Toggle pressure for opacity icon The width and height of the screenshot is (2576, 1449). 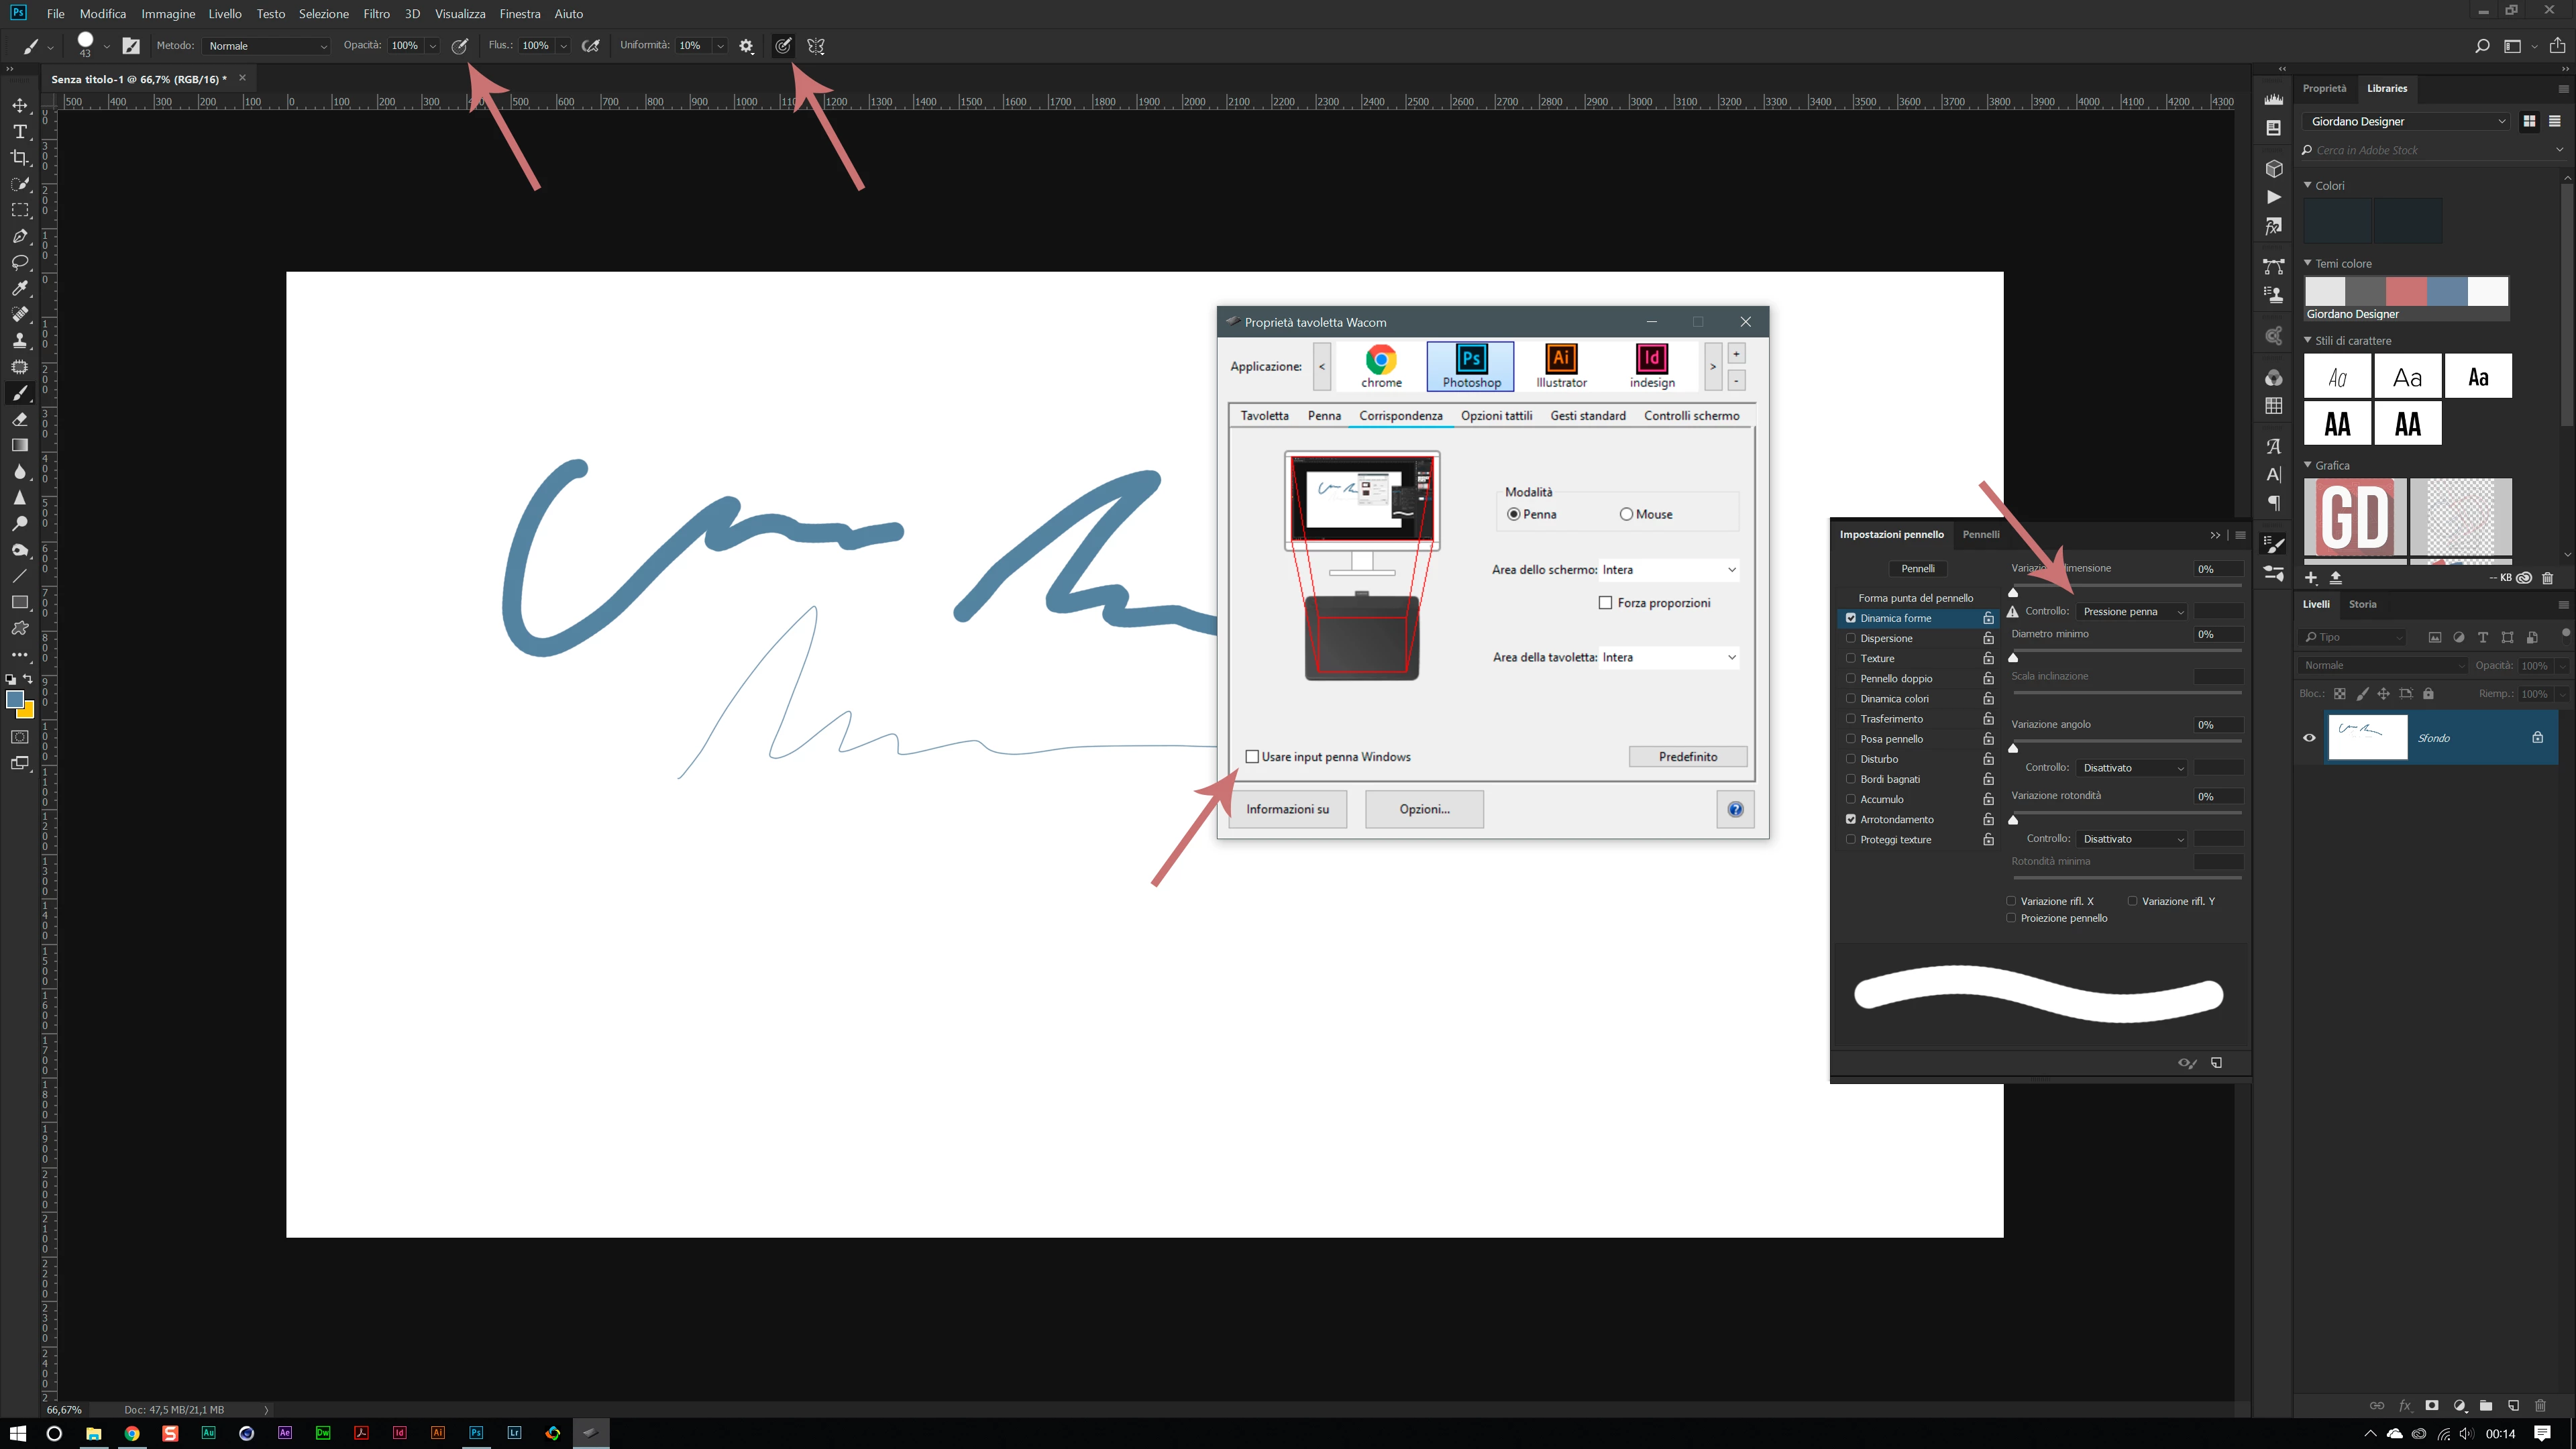[460, 46]
